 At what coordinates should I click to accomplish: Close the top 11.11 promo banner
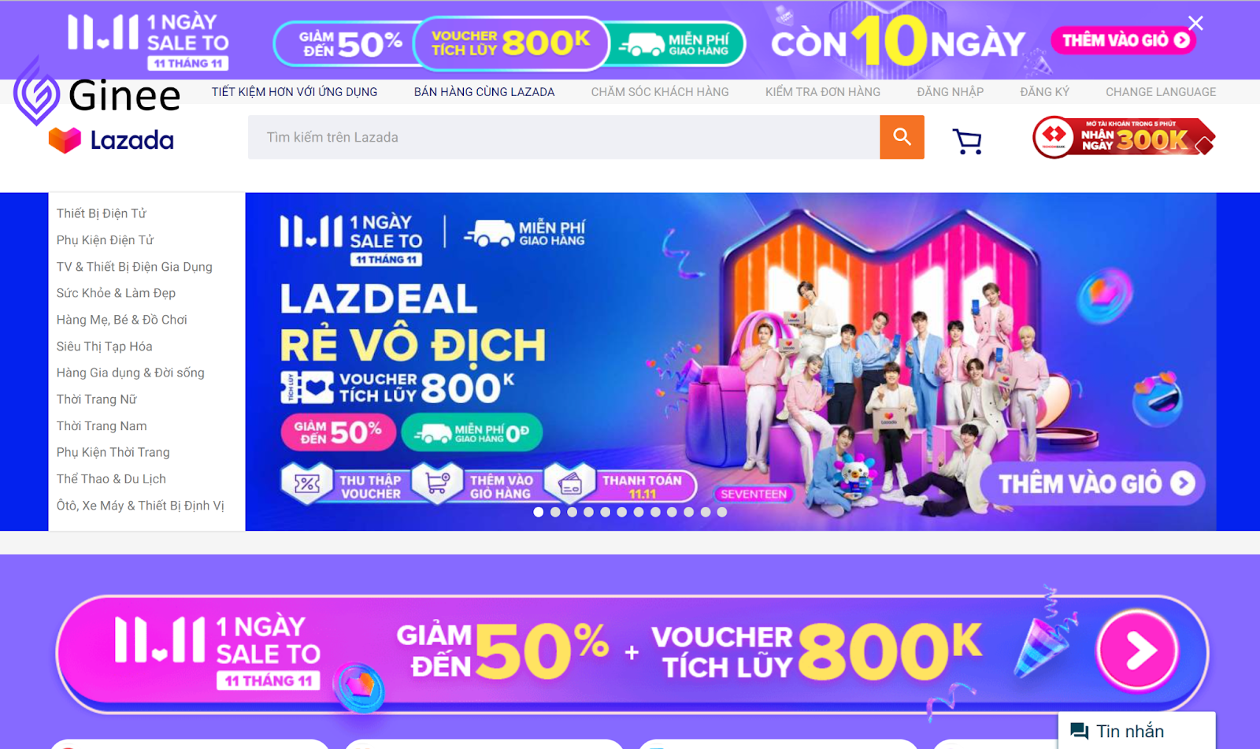(x=1195, y=24)
